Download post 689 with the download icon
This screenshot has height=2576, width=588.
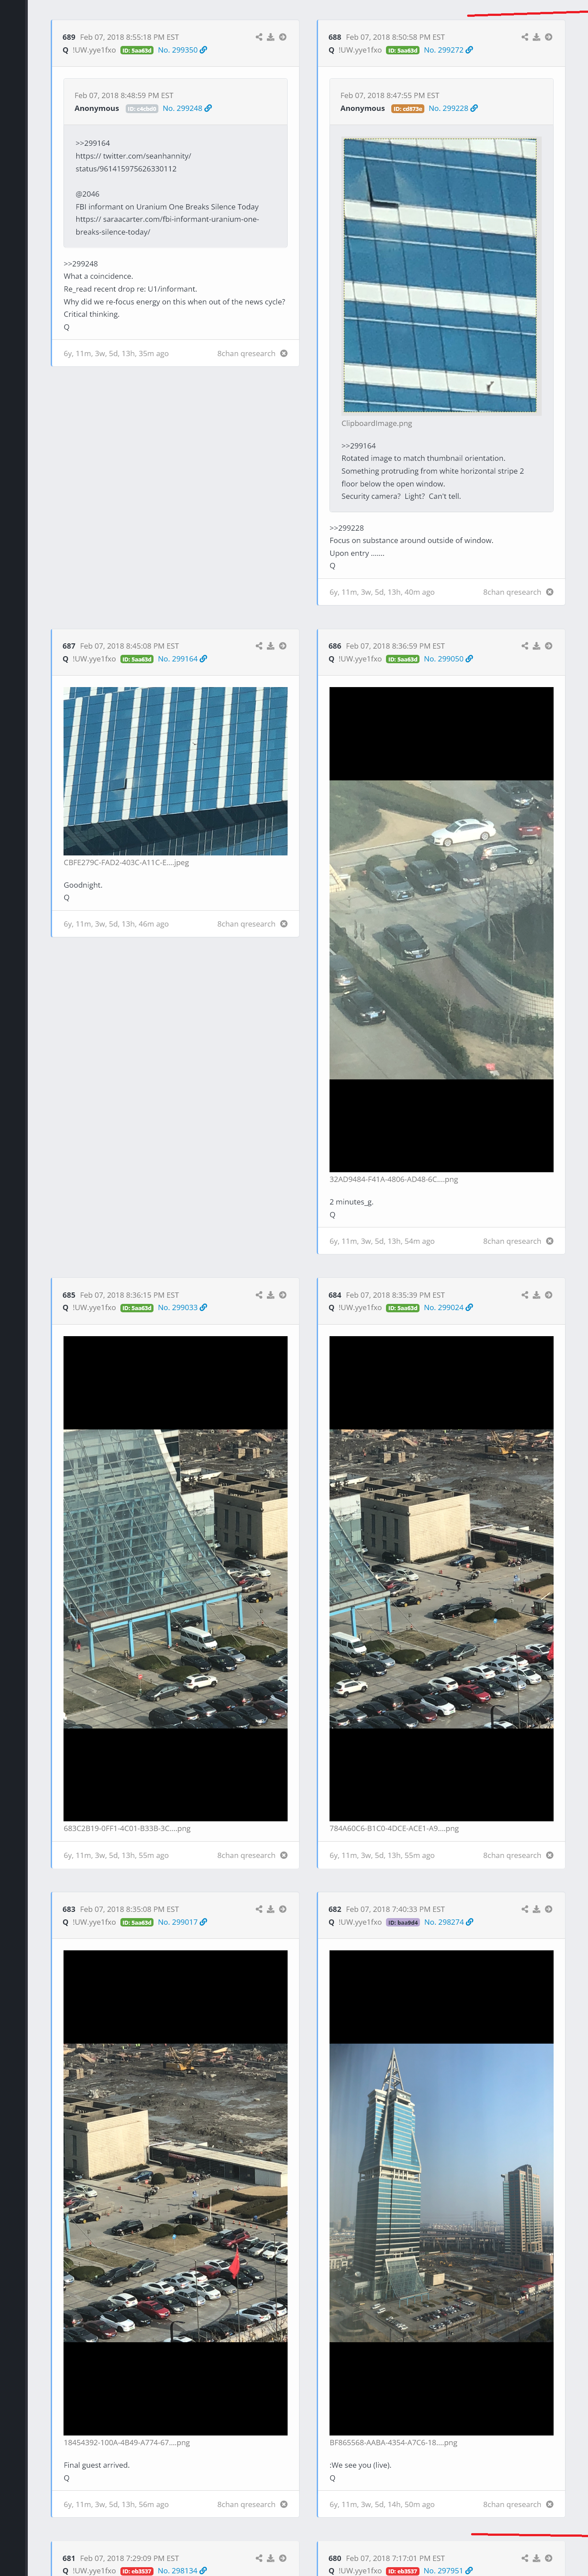[270, 37]
